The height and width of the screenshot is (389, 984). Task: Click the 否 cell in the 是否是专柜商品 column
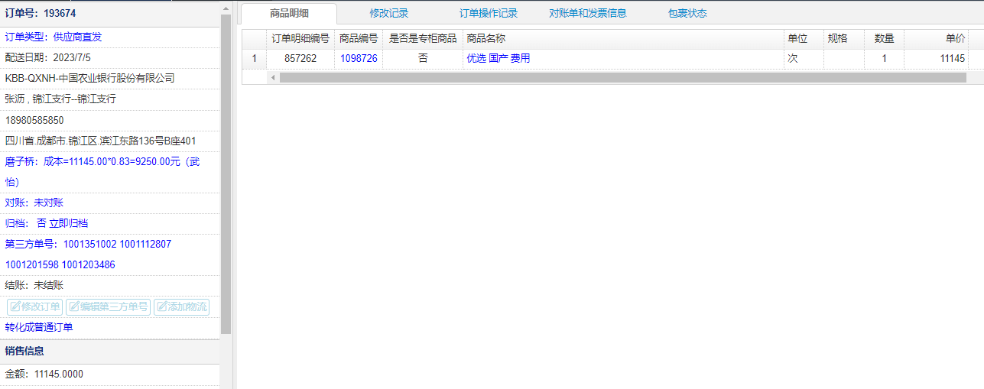click(x=423, y=58)
